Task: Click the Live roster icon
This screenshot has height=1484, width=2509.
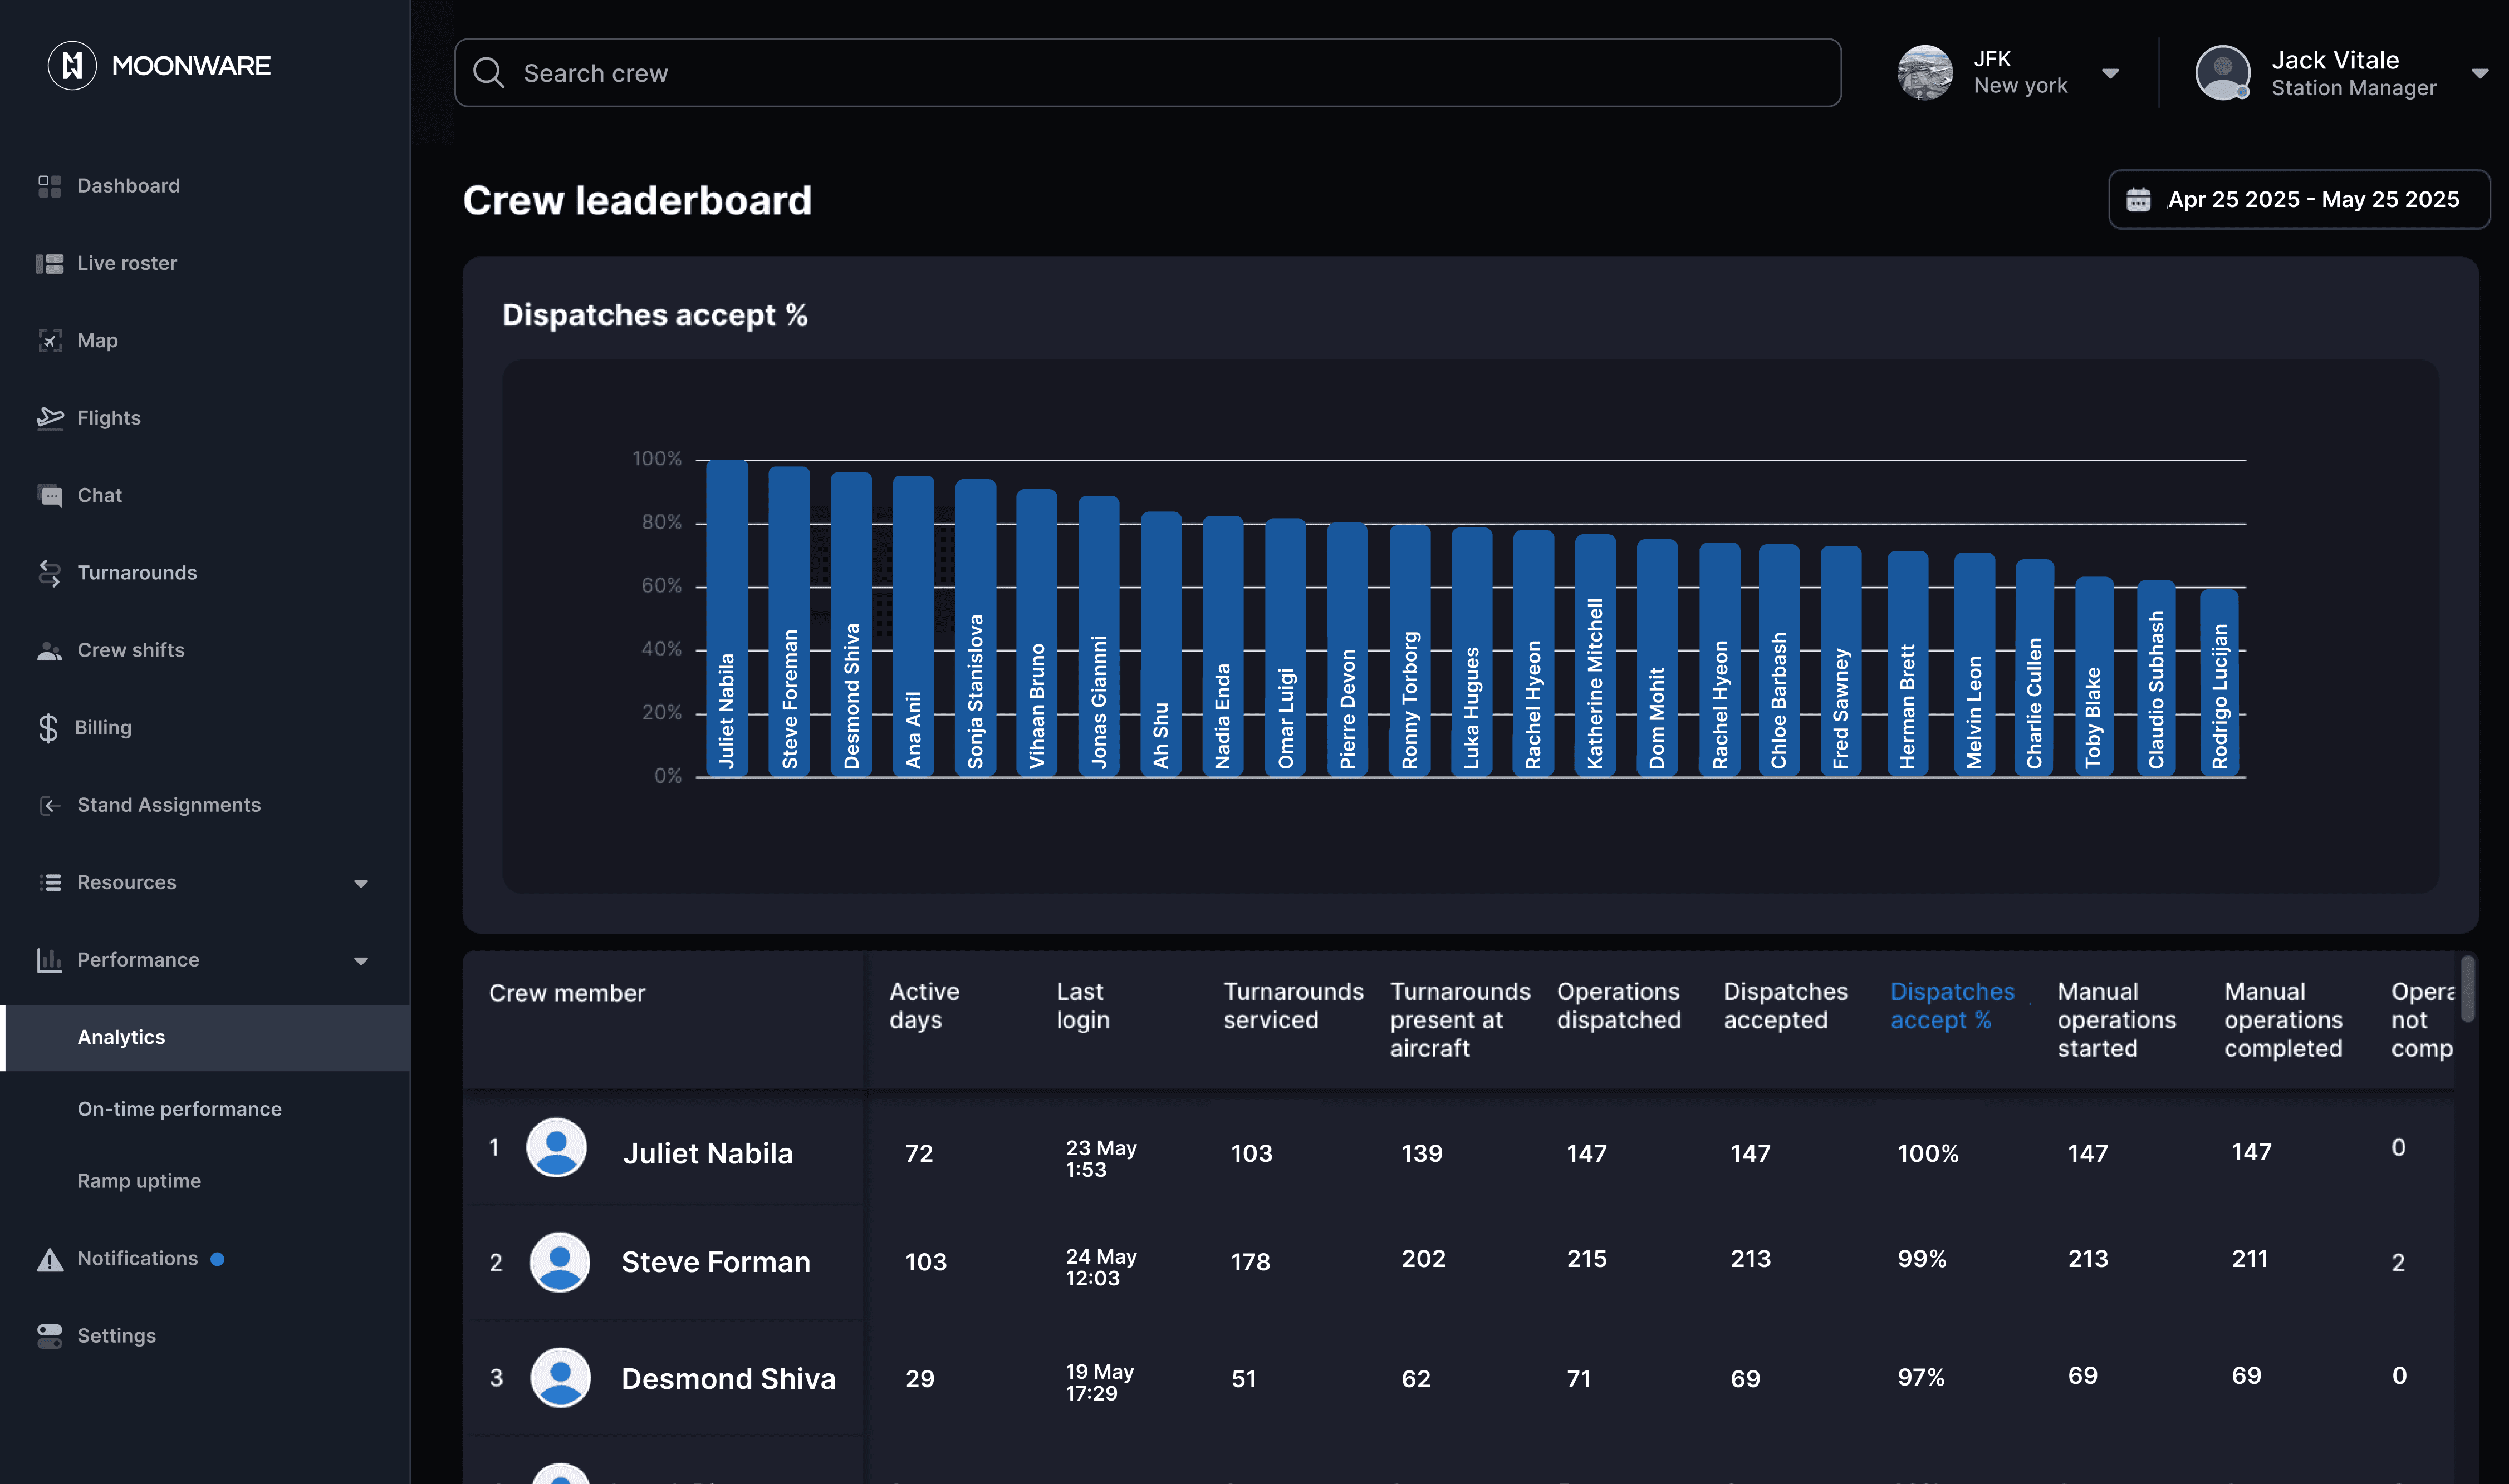Action: tap(49, 263)
